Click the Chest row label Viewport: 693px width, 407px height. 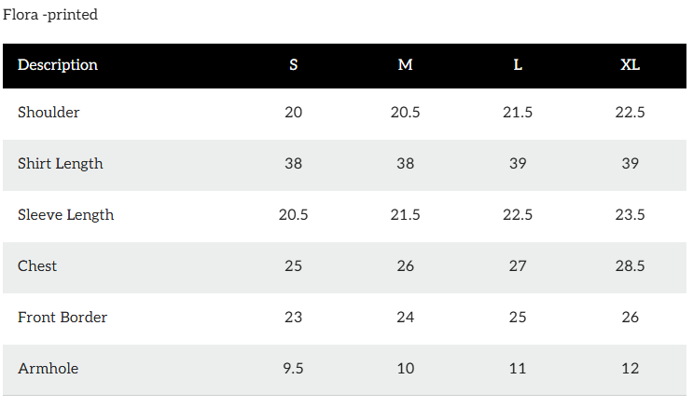tap(37, 266)
